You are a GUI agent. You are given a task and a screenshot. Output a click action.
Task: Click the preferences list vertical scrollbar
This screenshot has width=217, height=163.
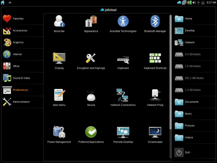tap(171, 71)
